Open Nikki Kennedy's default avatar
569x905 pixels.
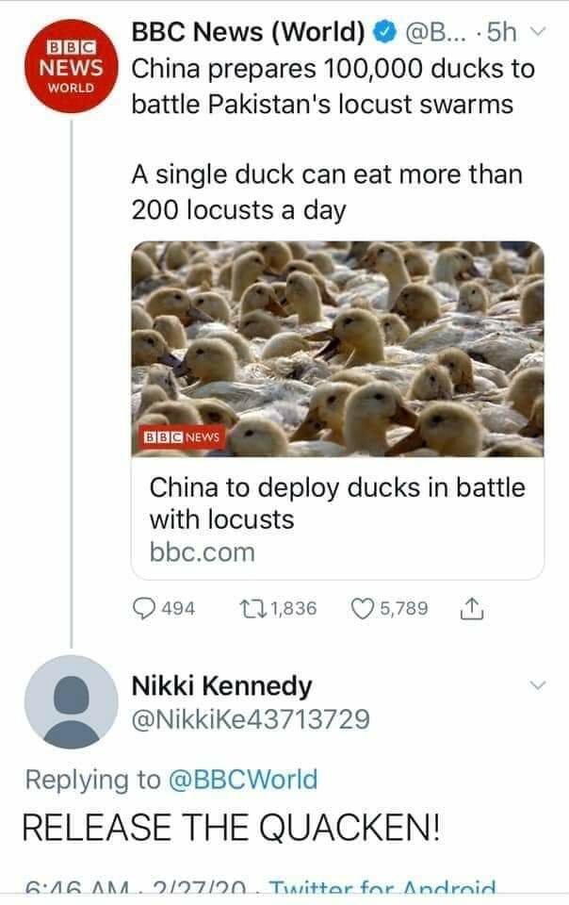click(x=71, y=701)
